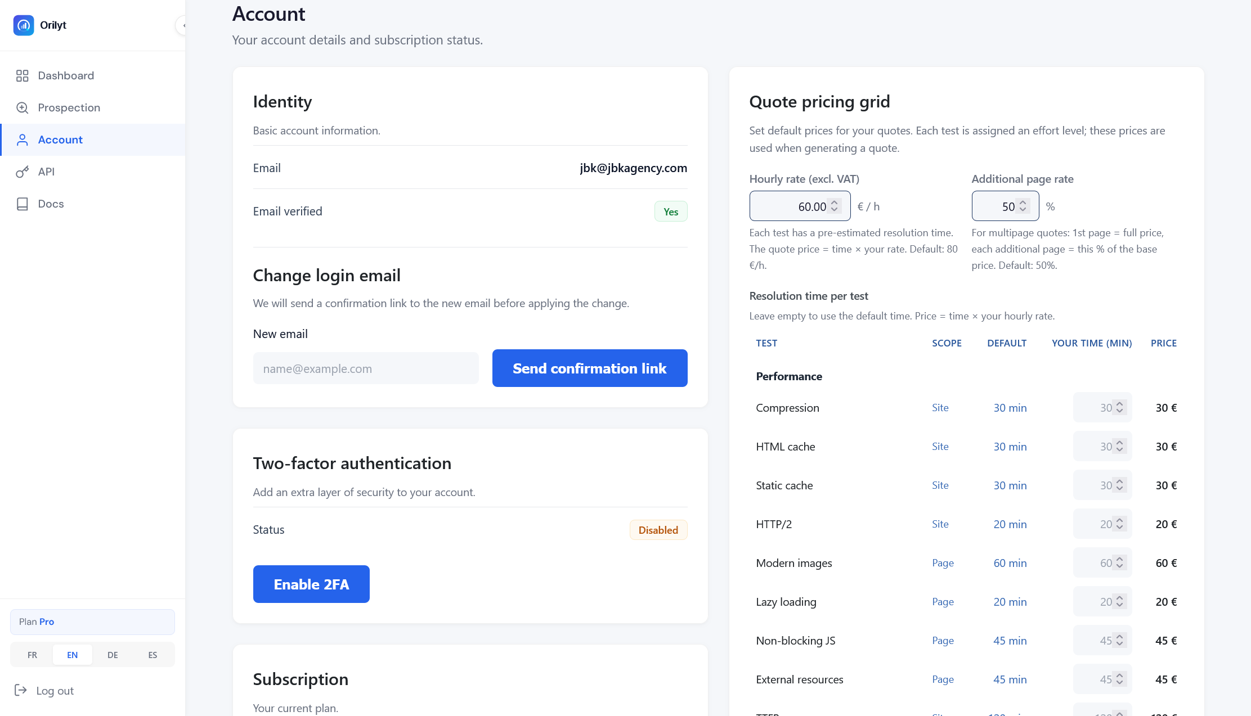Switch language to ES

click(x=153, y=655)
